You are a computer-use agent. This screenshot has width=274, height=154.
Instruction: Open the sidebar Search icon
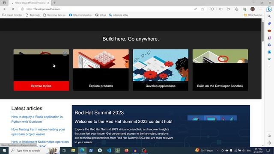(269, 16)
